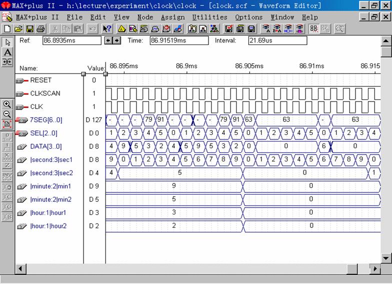Zoom in with the plus magnifier

coord(7,104)
